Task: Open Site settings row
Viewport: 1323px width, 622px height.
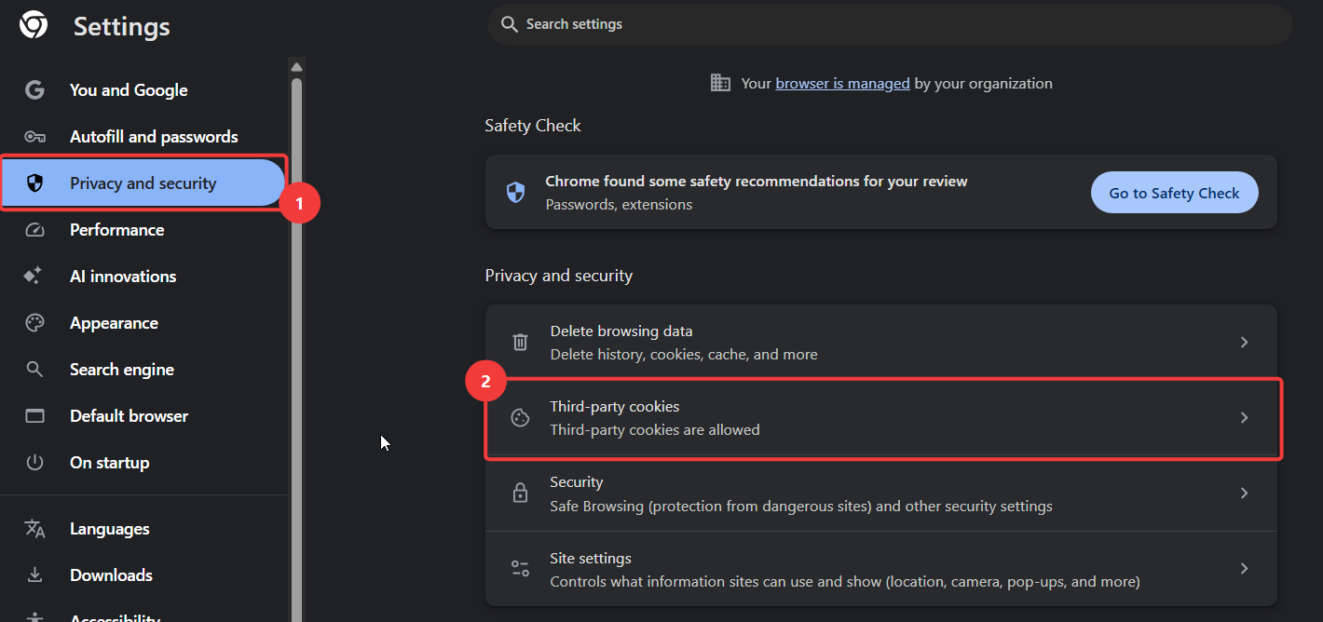Action: coord(880,569)
